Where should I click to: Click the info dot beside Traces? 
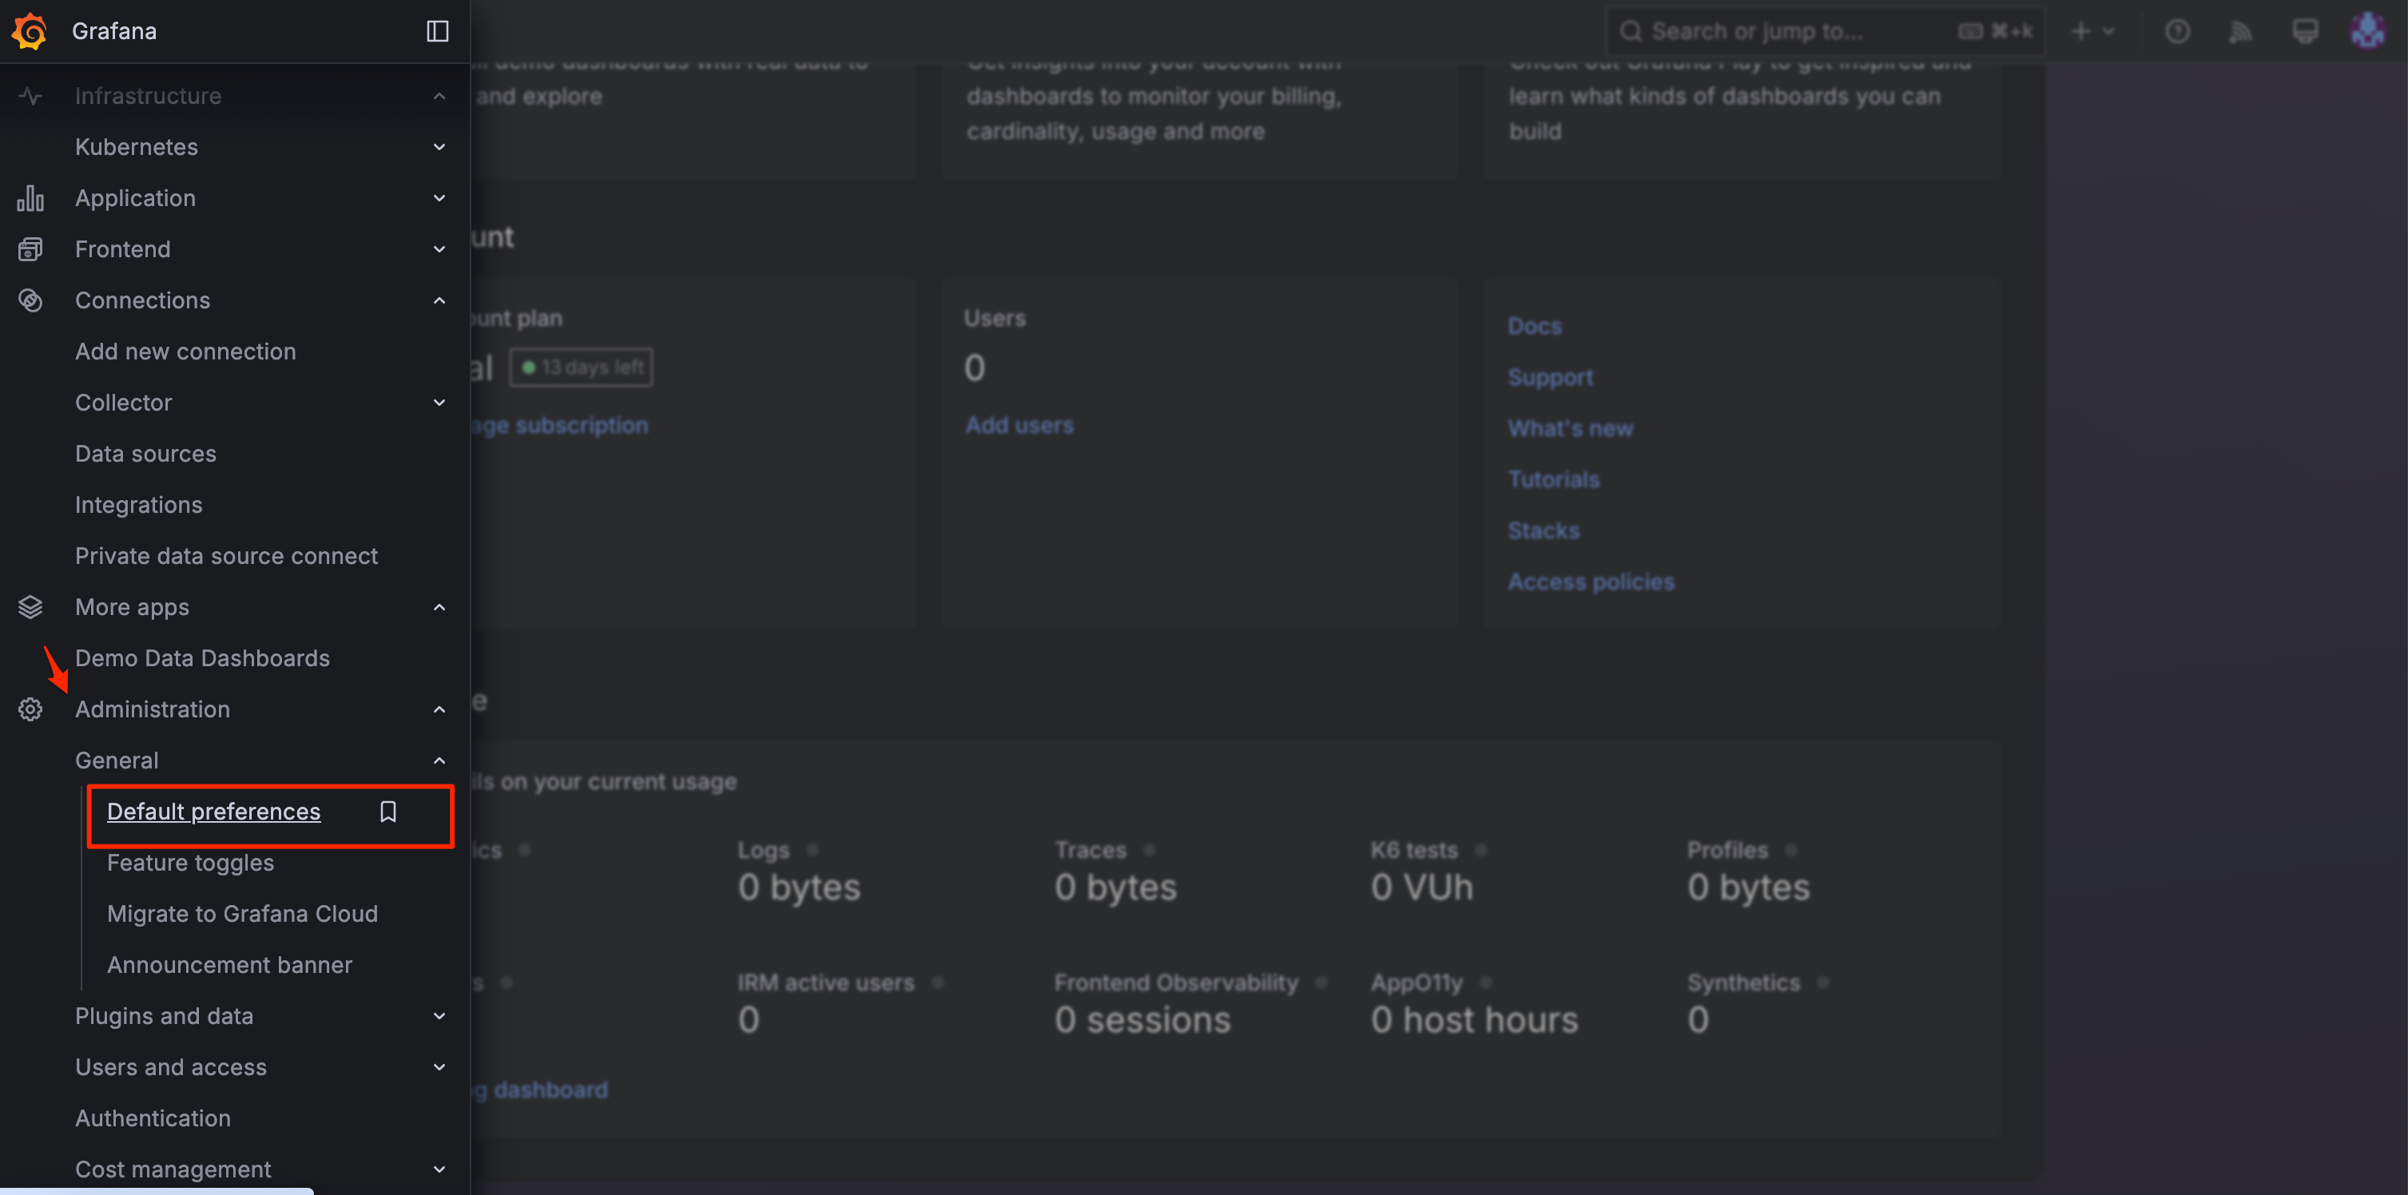click(1150, 850)
